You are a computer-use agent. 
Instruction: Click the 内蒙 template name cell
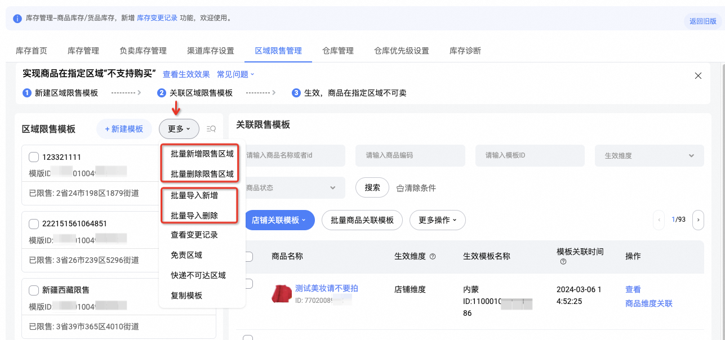click(471, 289)
